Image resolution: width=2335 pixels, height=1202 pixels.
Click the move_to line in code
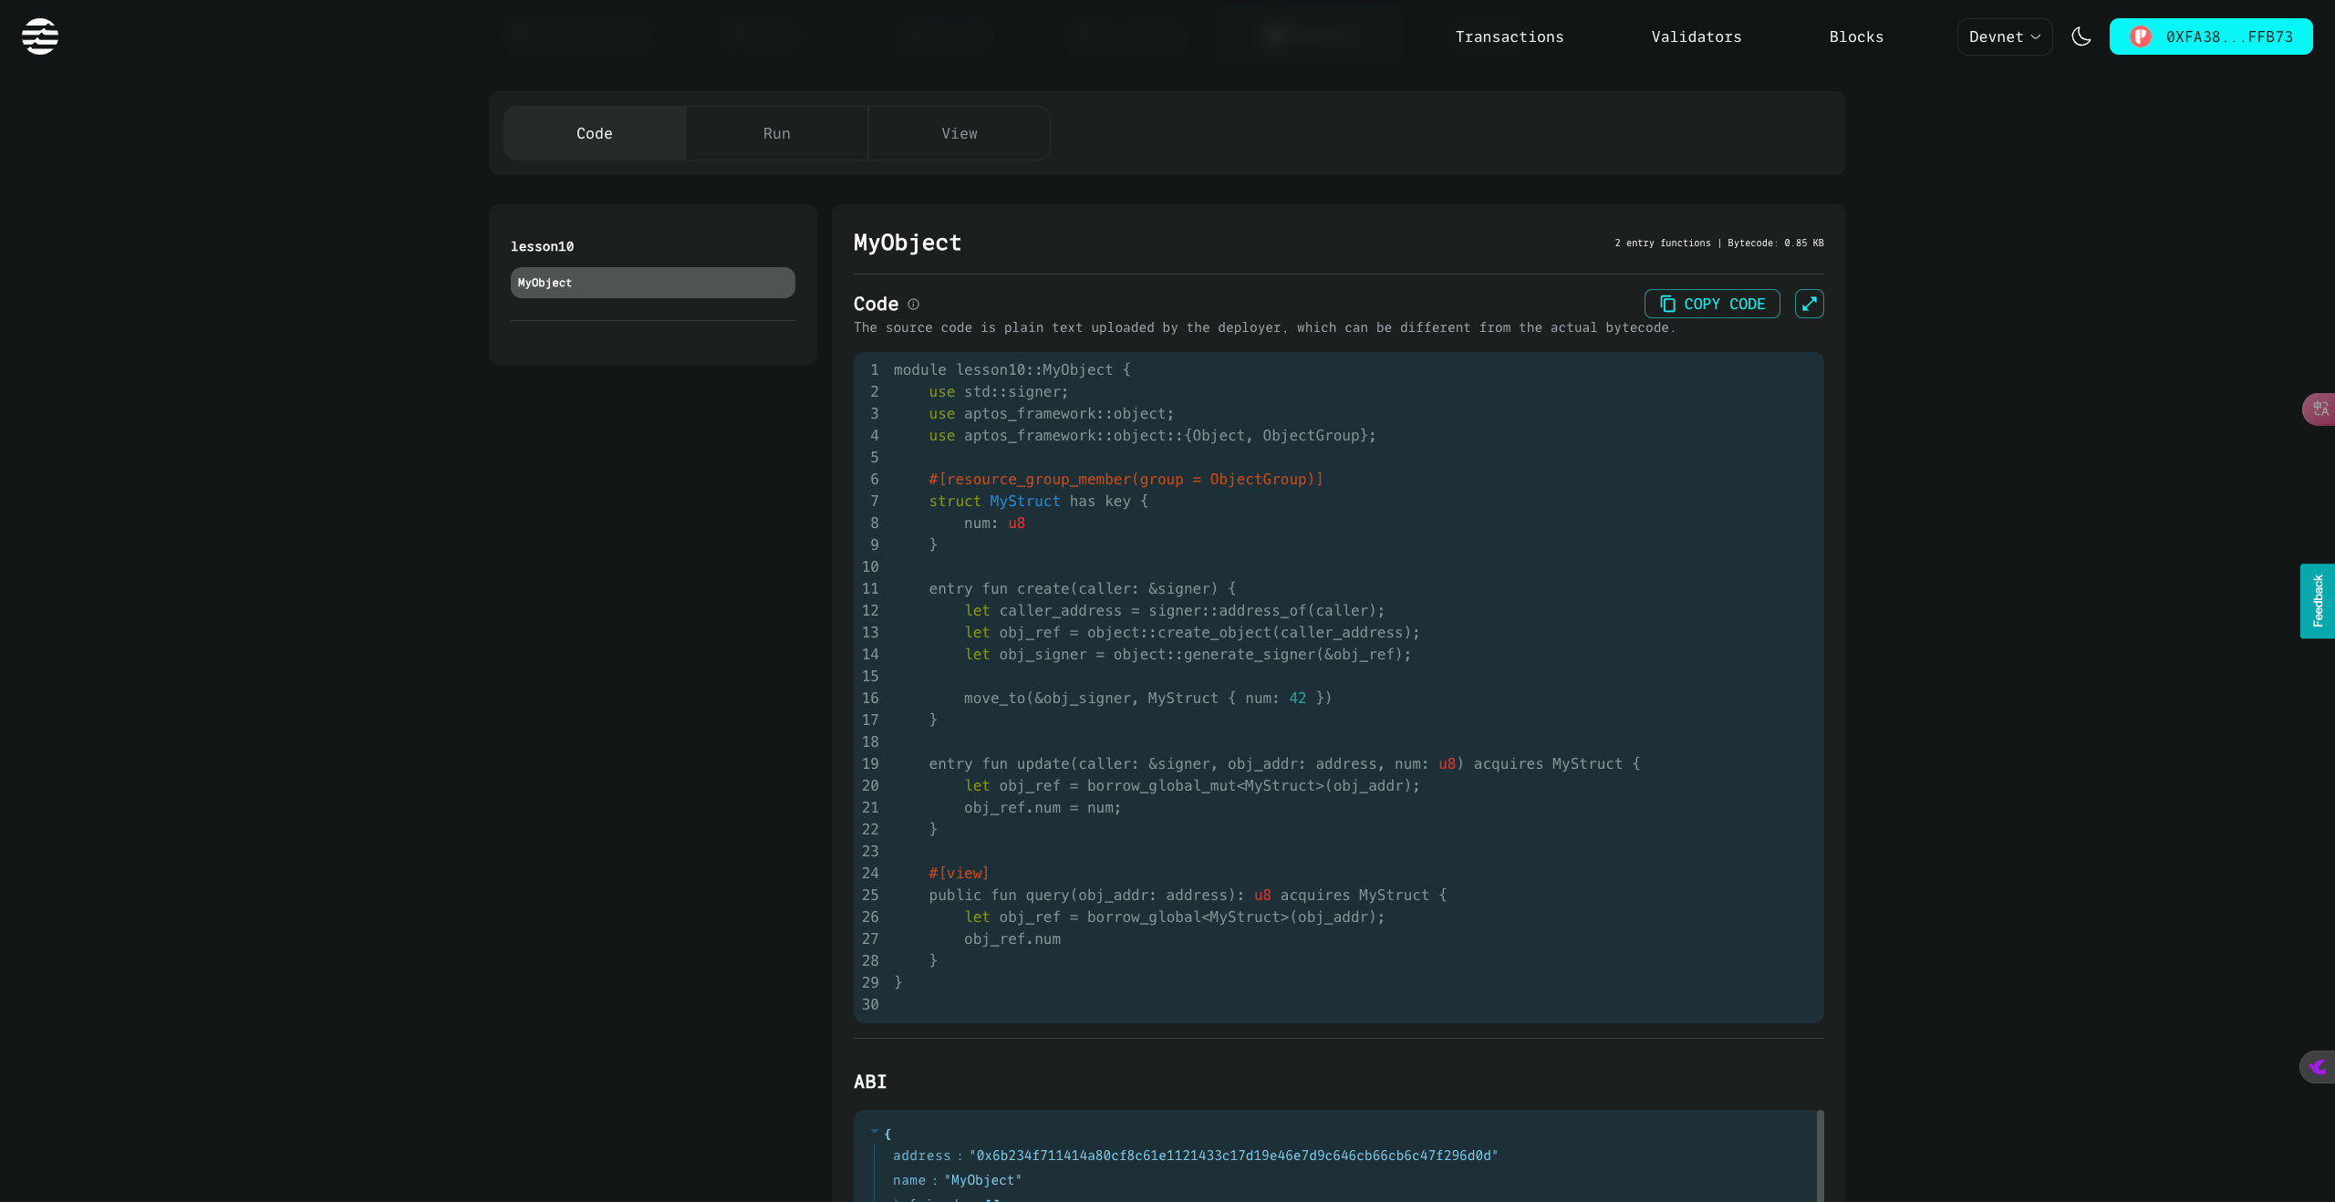click(x=1147, y=698)
